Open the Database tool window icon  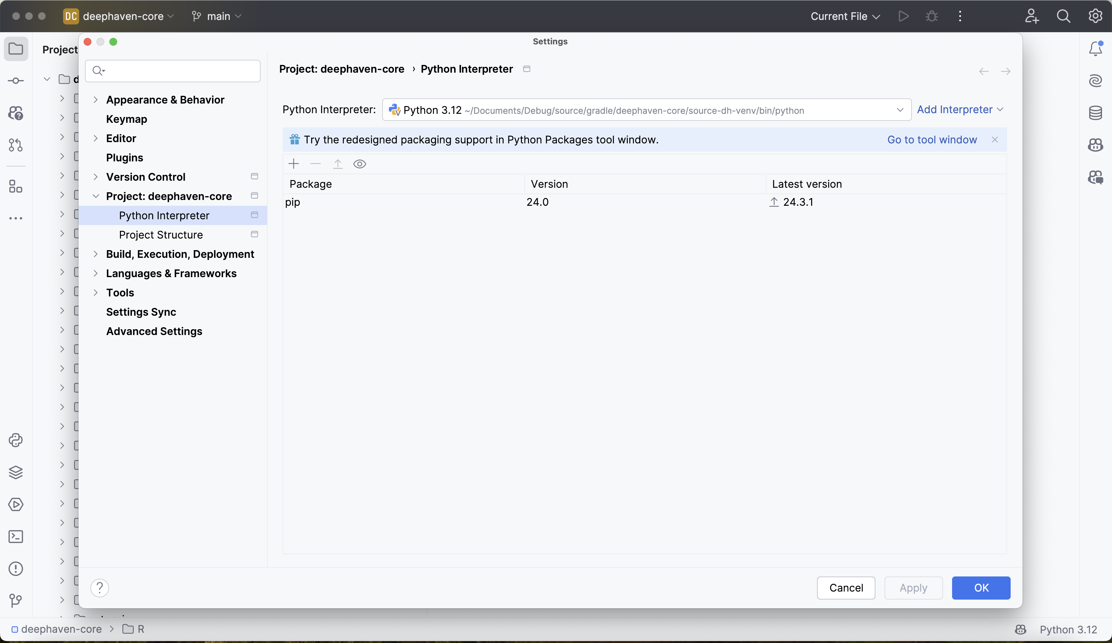[x=1096, y=113]
